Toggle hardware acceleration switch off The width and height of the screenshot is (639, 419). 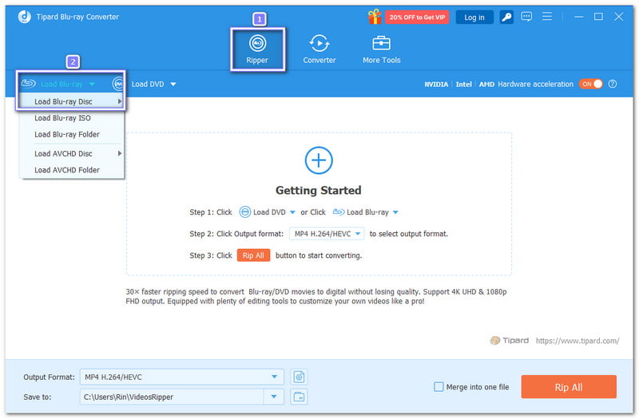tap(591, 84)
